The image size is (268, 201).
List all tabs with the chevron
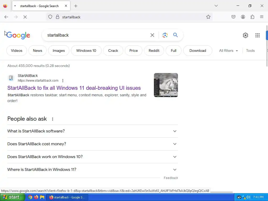pos(216,6)
